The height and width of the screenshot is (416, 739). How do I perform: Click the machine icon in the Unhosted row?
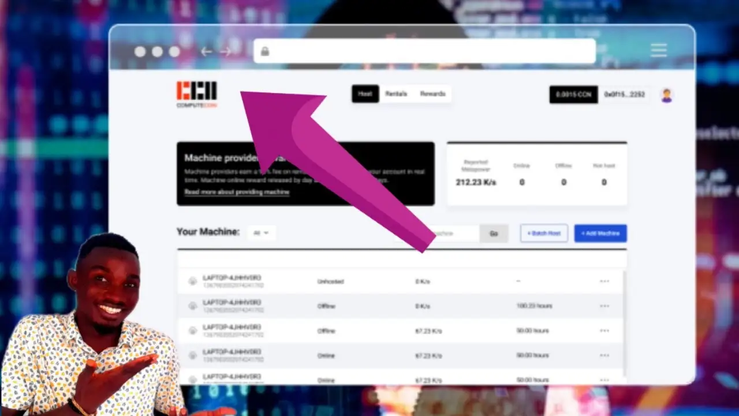point(192,281)
